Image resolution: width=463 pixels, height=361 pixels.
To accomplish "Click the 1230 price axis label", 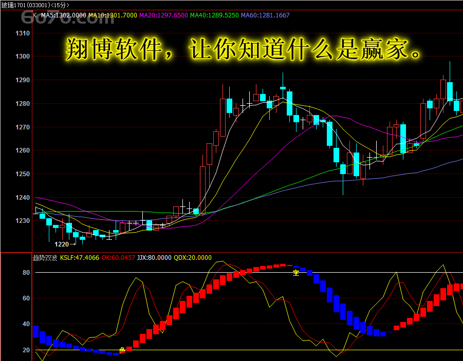I will coord(23,220).
